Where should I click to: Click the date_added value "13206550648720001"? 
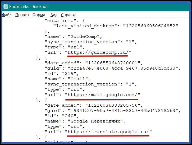[x=113, y=63]
